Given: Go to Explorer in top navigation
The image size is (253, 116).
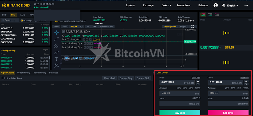Looking at the screenshot, I should tap(130, 5).
